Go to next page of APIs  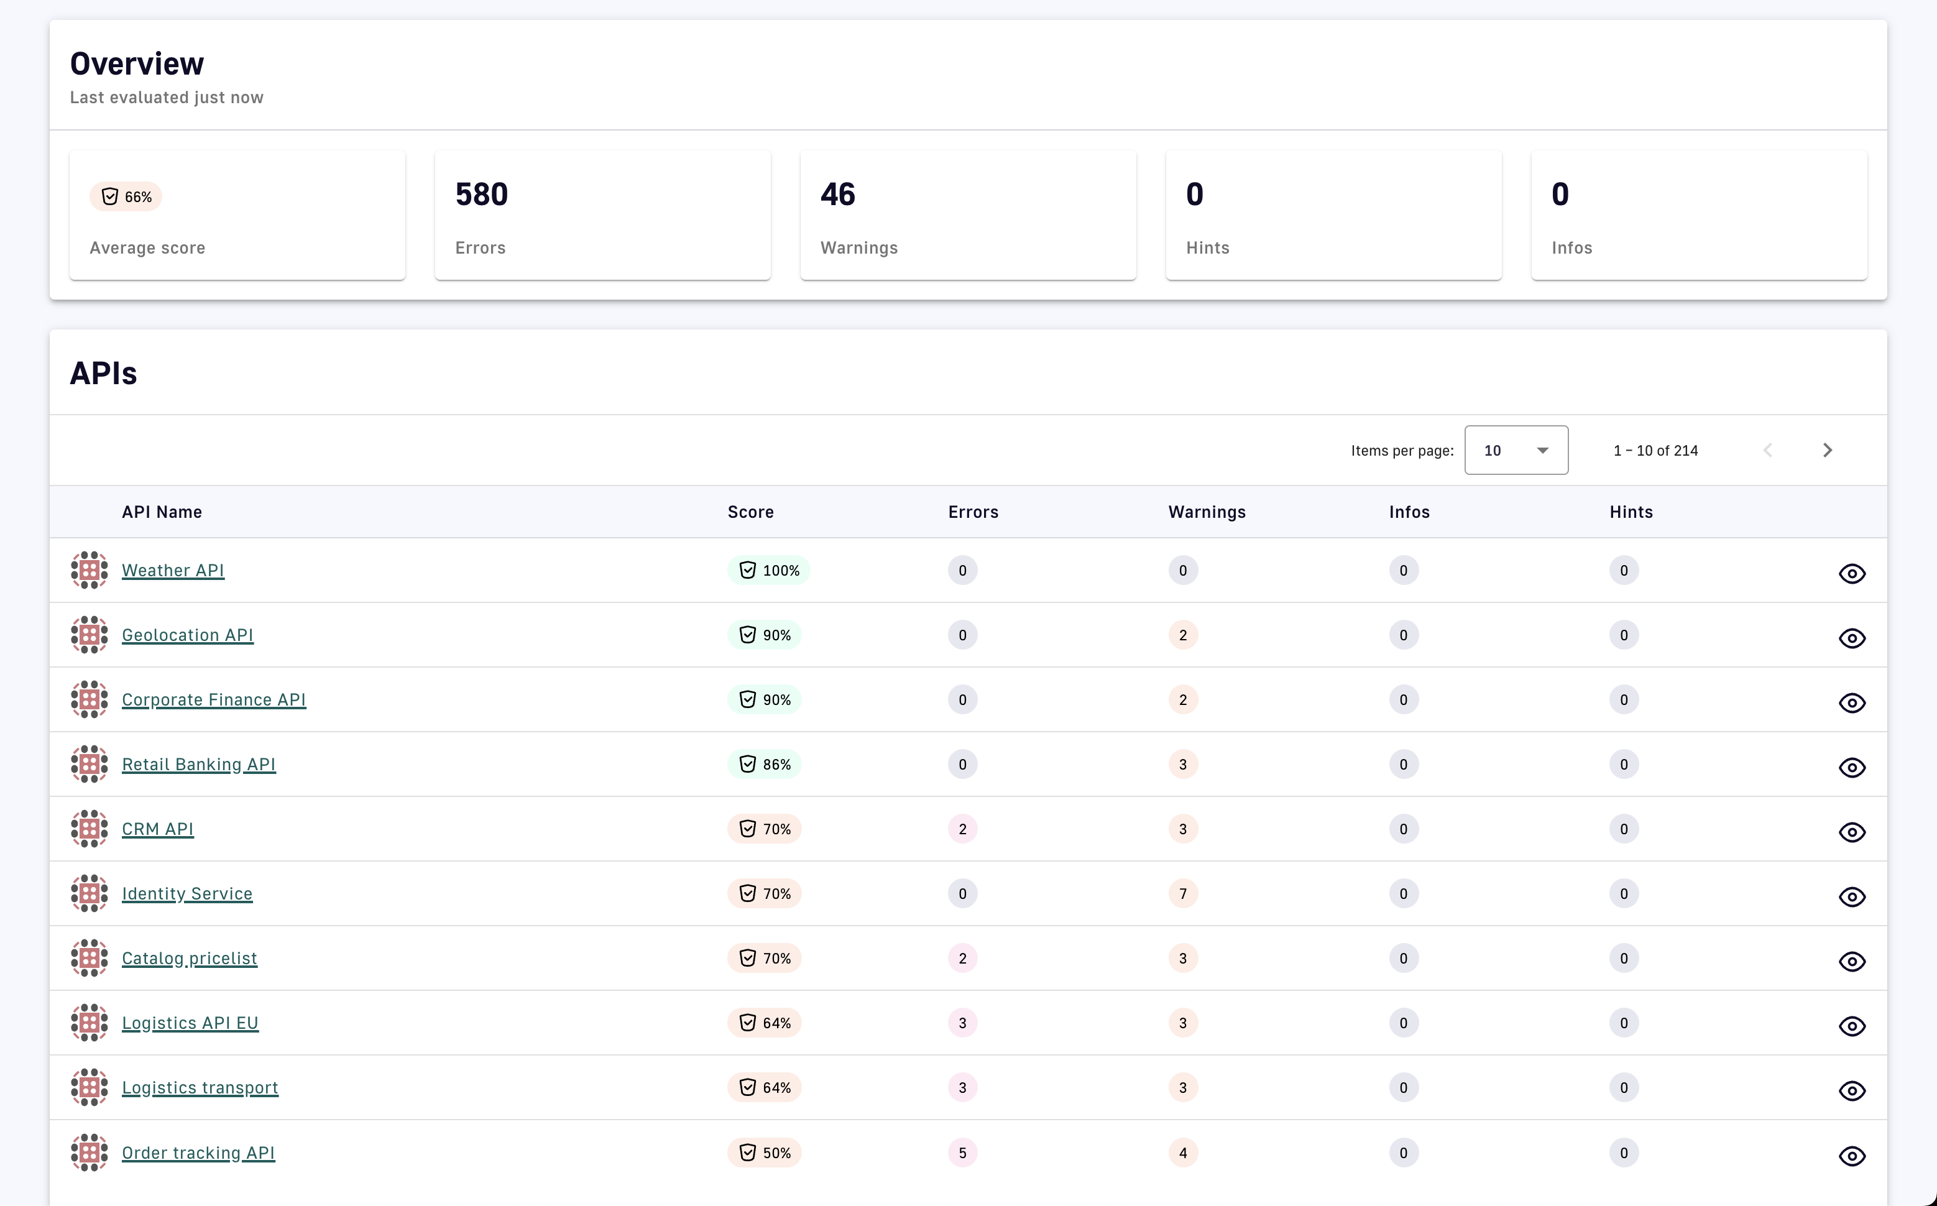(1827, 451)
